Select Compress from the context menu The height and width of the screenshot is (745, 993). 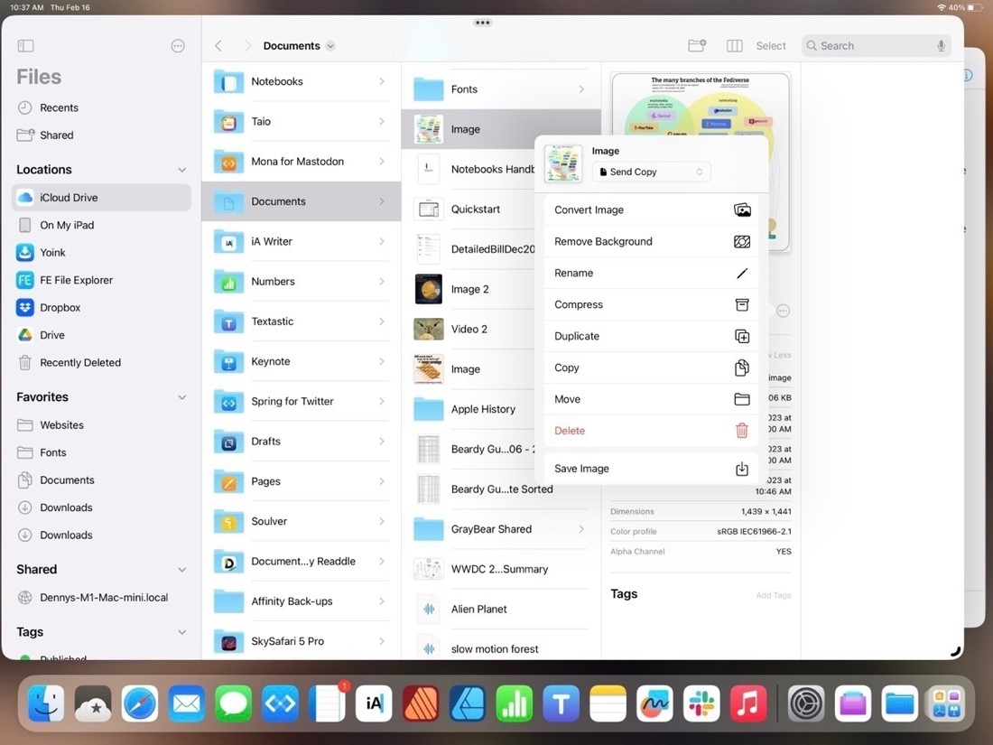click(578, 304)
